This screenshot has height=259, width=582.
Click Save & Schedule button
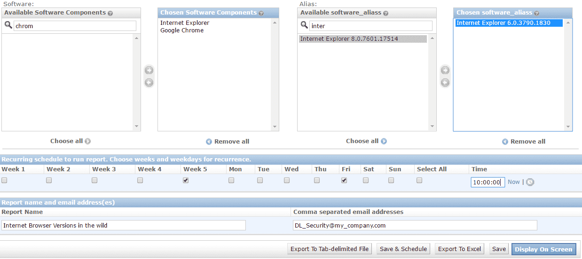click(403, 249)
